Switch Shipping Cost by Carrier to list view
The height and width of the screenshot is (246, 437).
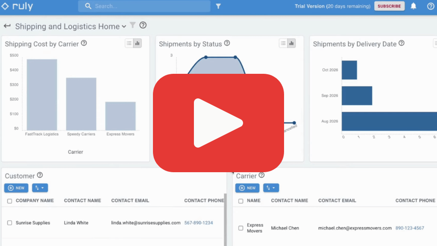[129, 43]
